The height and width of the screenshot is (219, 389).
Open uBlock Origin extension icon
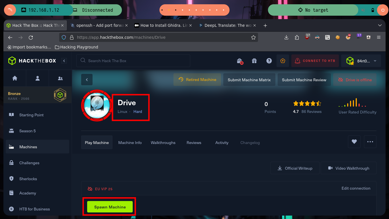pos(307,37)
